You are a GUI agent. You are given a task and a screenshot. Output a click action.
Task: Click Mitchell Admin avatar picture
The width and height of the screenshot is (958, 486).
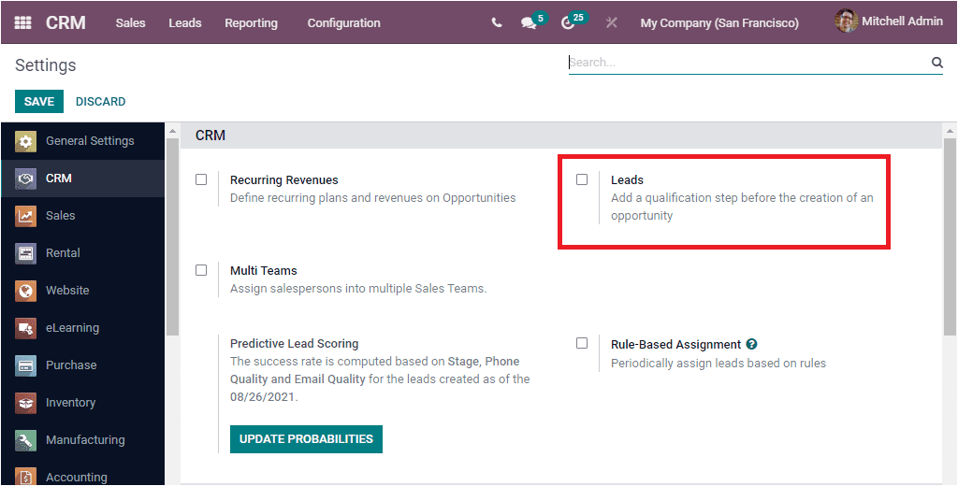(846, 21)
